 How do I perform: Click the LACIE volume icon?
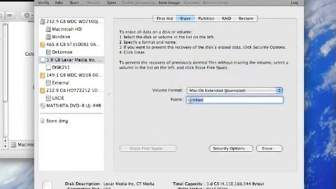coord(48,98)
